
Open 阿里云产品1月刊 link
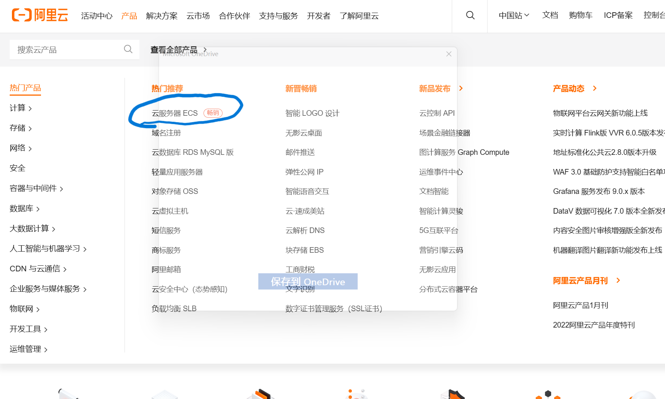click(x=581, y=305)
